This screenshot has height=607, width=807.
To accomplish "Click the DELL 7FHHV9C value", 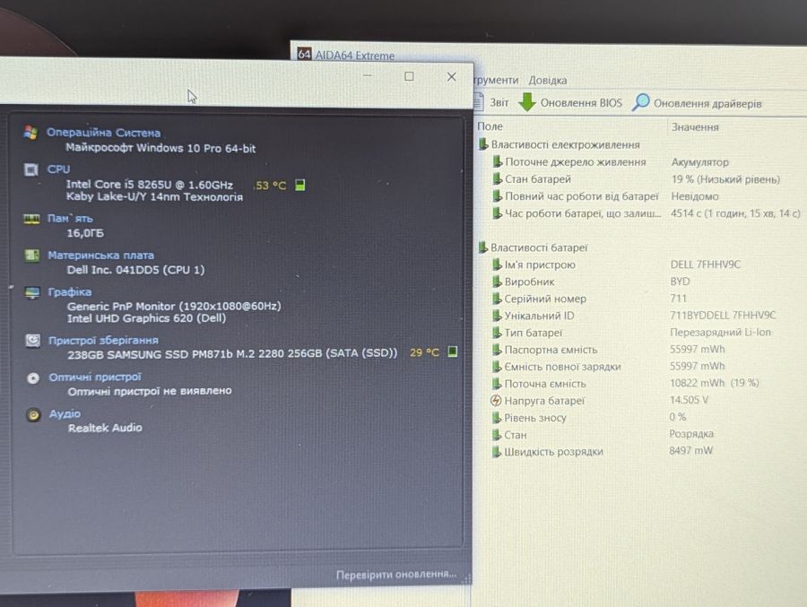I will (705, 264).
